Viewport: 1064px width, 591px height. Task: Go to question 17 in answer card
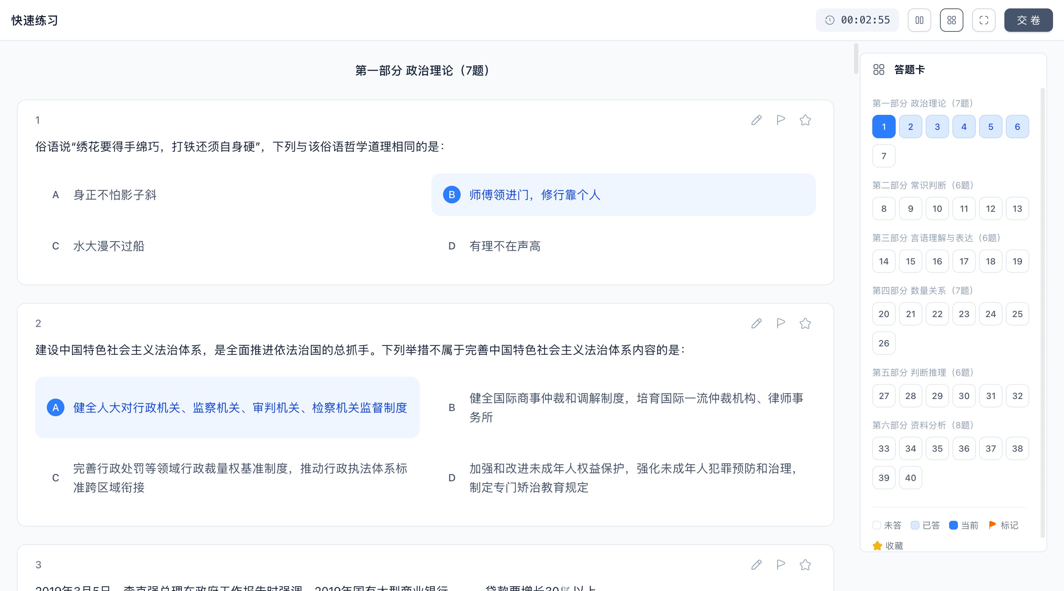964,261
